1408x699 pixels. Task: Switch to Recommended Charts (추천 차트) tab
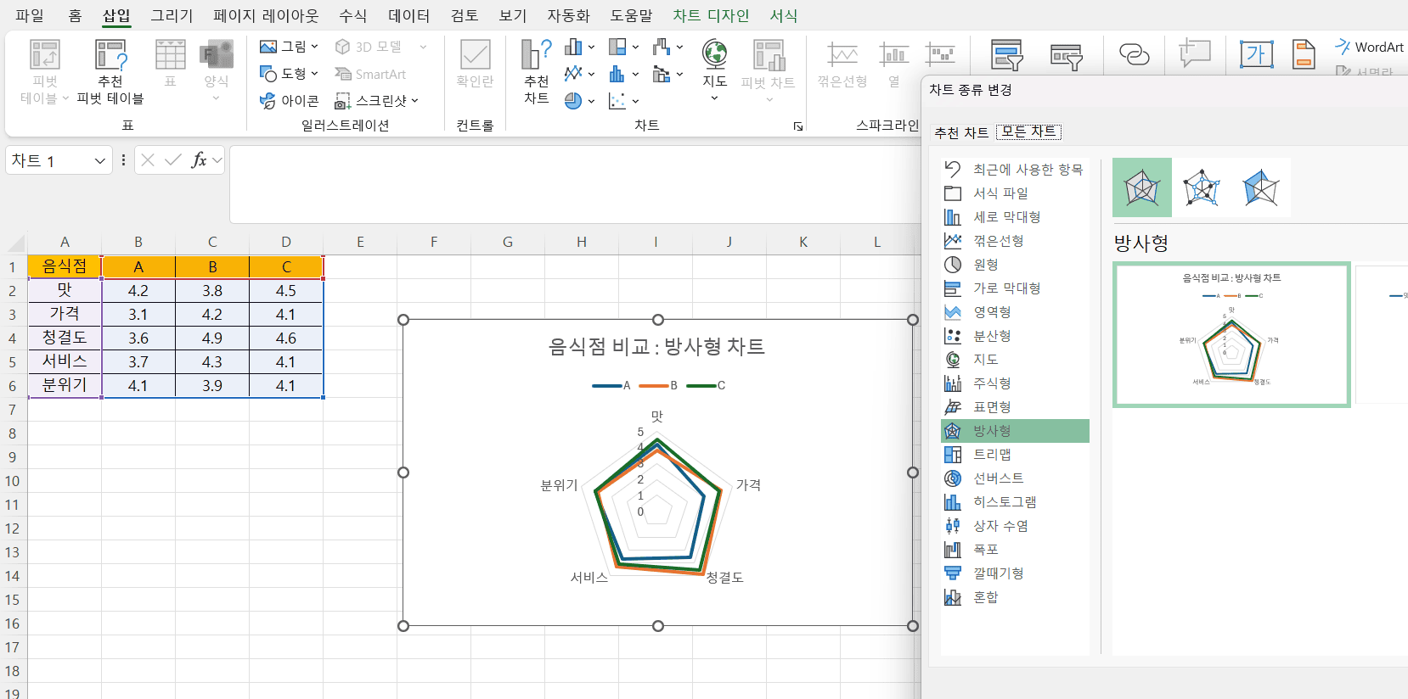pyautogui.click(x=961, y=132)
